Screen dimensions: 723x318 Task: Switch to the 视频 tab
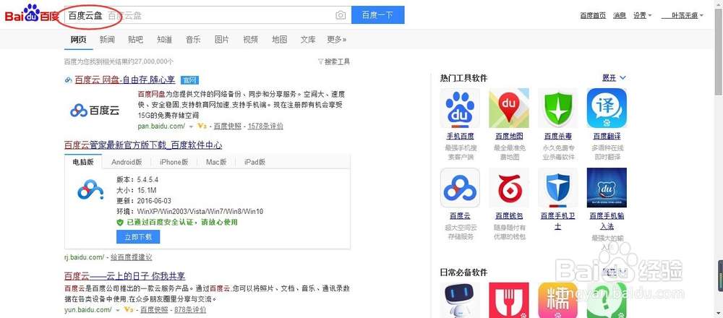250,40
